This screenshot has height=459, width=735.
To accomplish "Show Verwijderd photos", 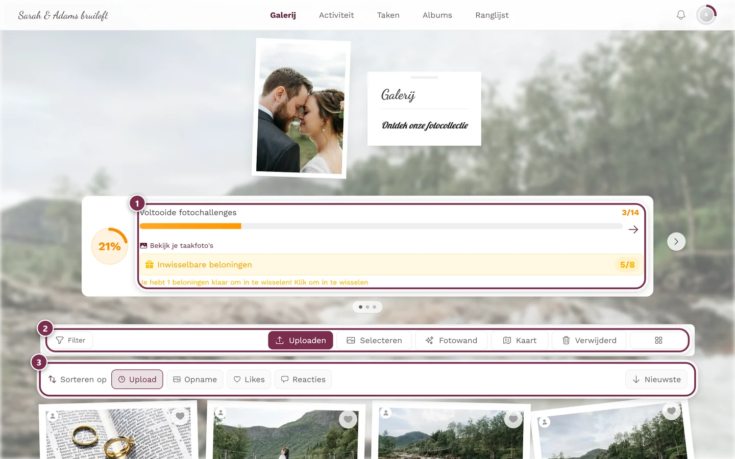I will point(589,340).
